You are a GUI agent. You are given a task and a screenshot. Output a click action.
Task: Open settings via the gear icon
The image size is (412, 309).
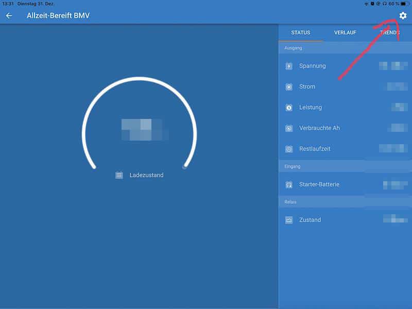point(403,16)
